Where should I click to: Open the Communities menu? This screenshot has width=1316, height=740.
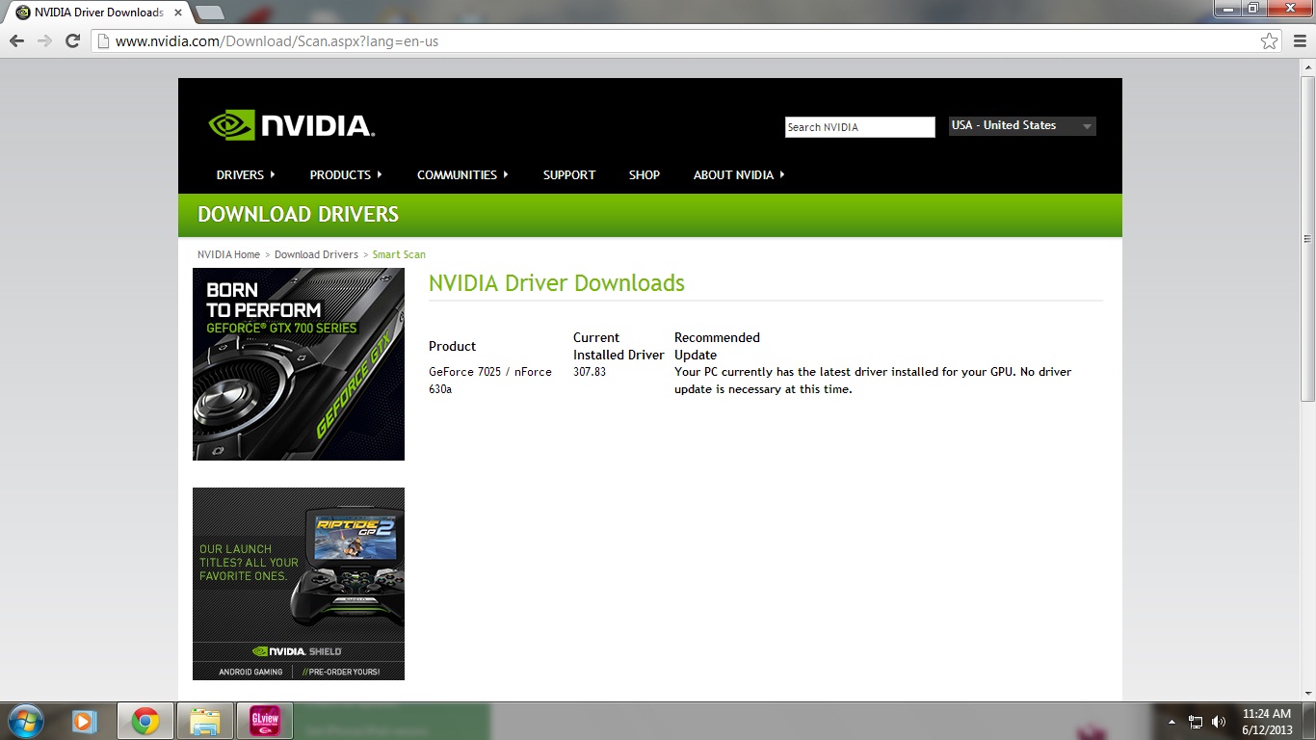tap(461, 174)
